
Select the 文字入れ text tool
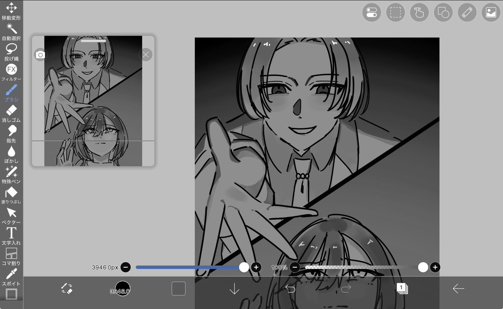tap(11, 236)
